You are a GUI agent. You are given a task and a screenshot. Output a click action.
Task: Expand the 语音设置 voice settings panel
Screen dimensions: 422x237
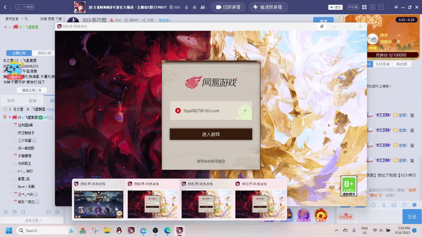coord(32,220)
